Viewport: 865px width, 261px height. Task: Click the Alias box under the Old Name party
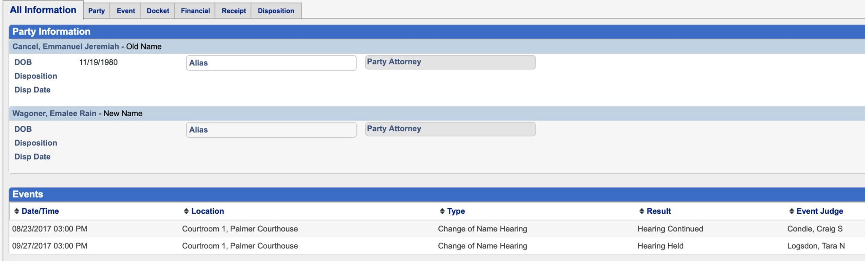(x=271, y=63)
